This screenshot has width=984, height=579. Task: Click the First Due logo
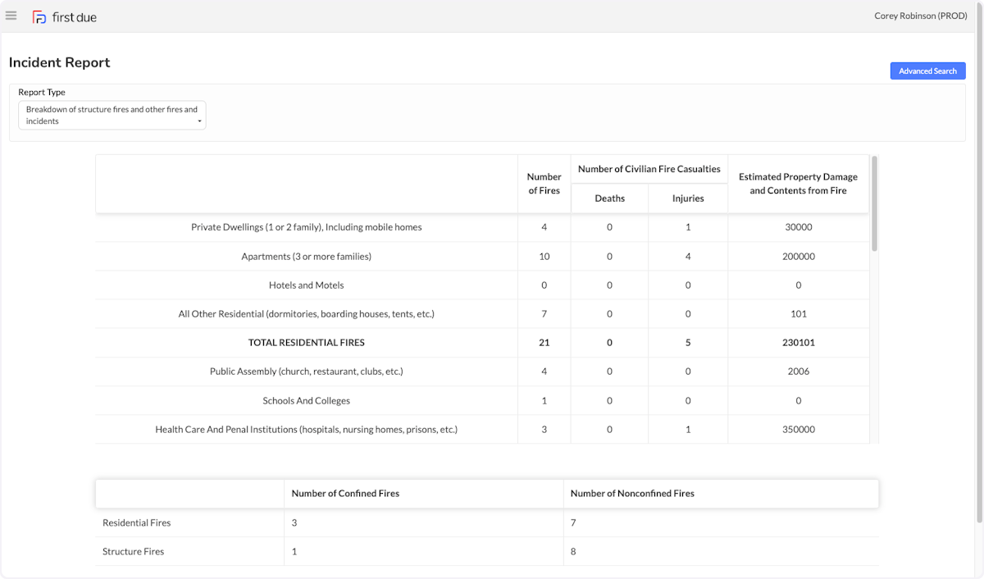pos(65,16)
